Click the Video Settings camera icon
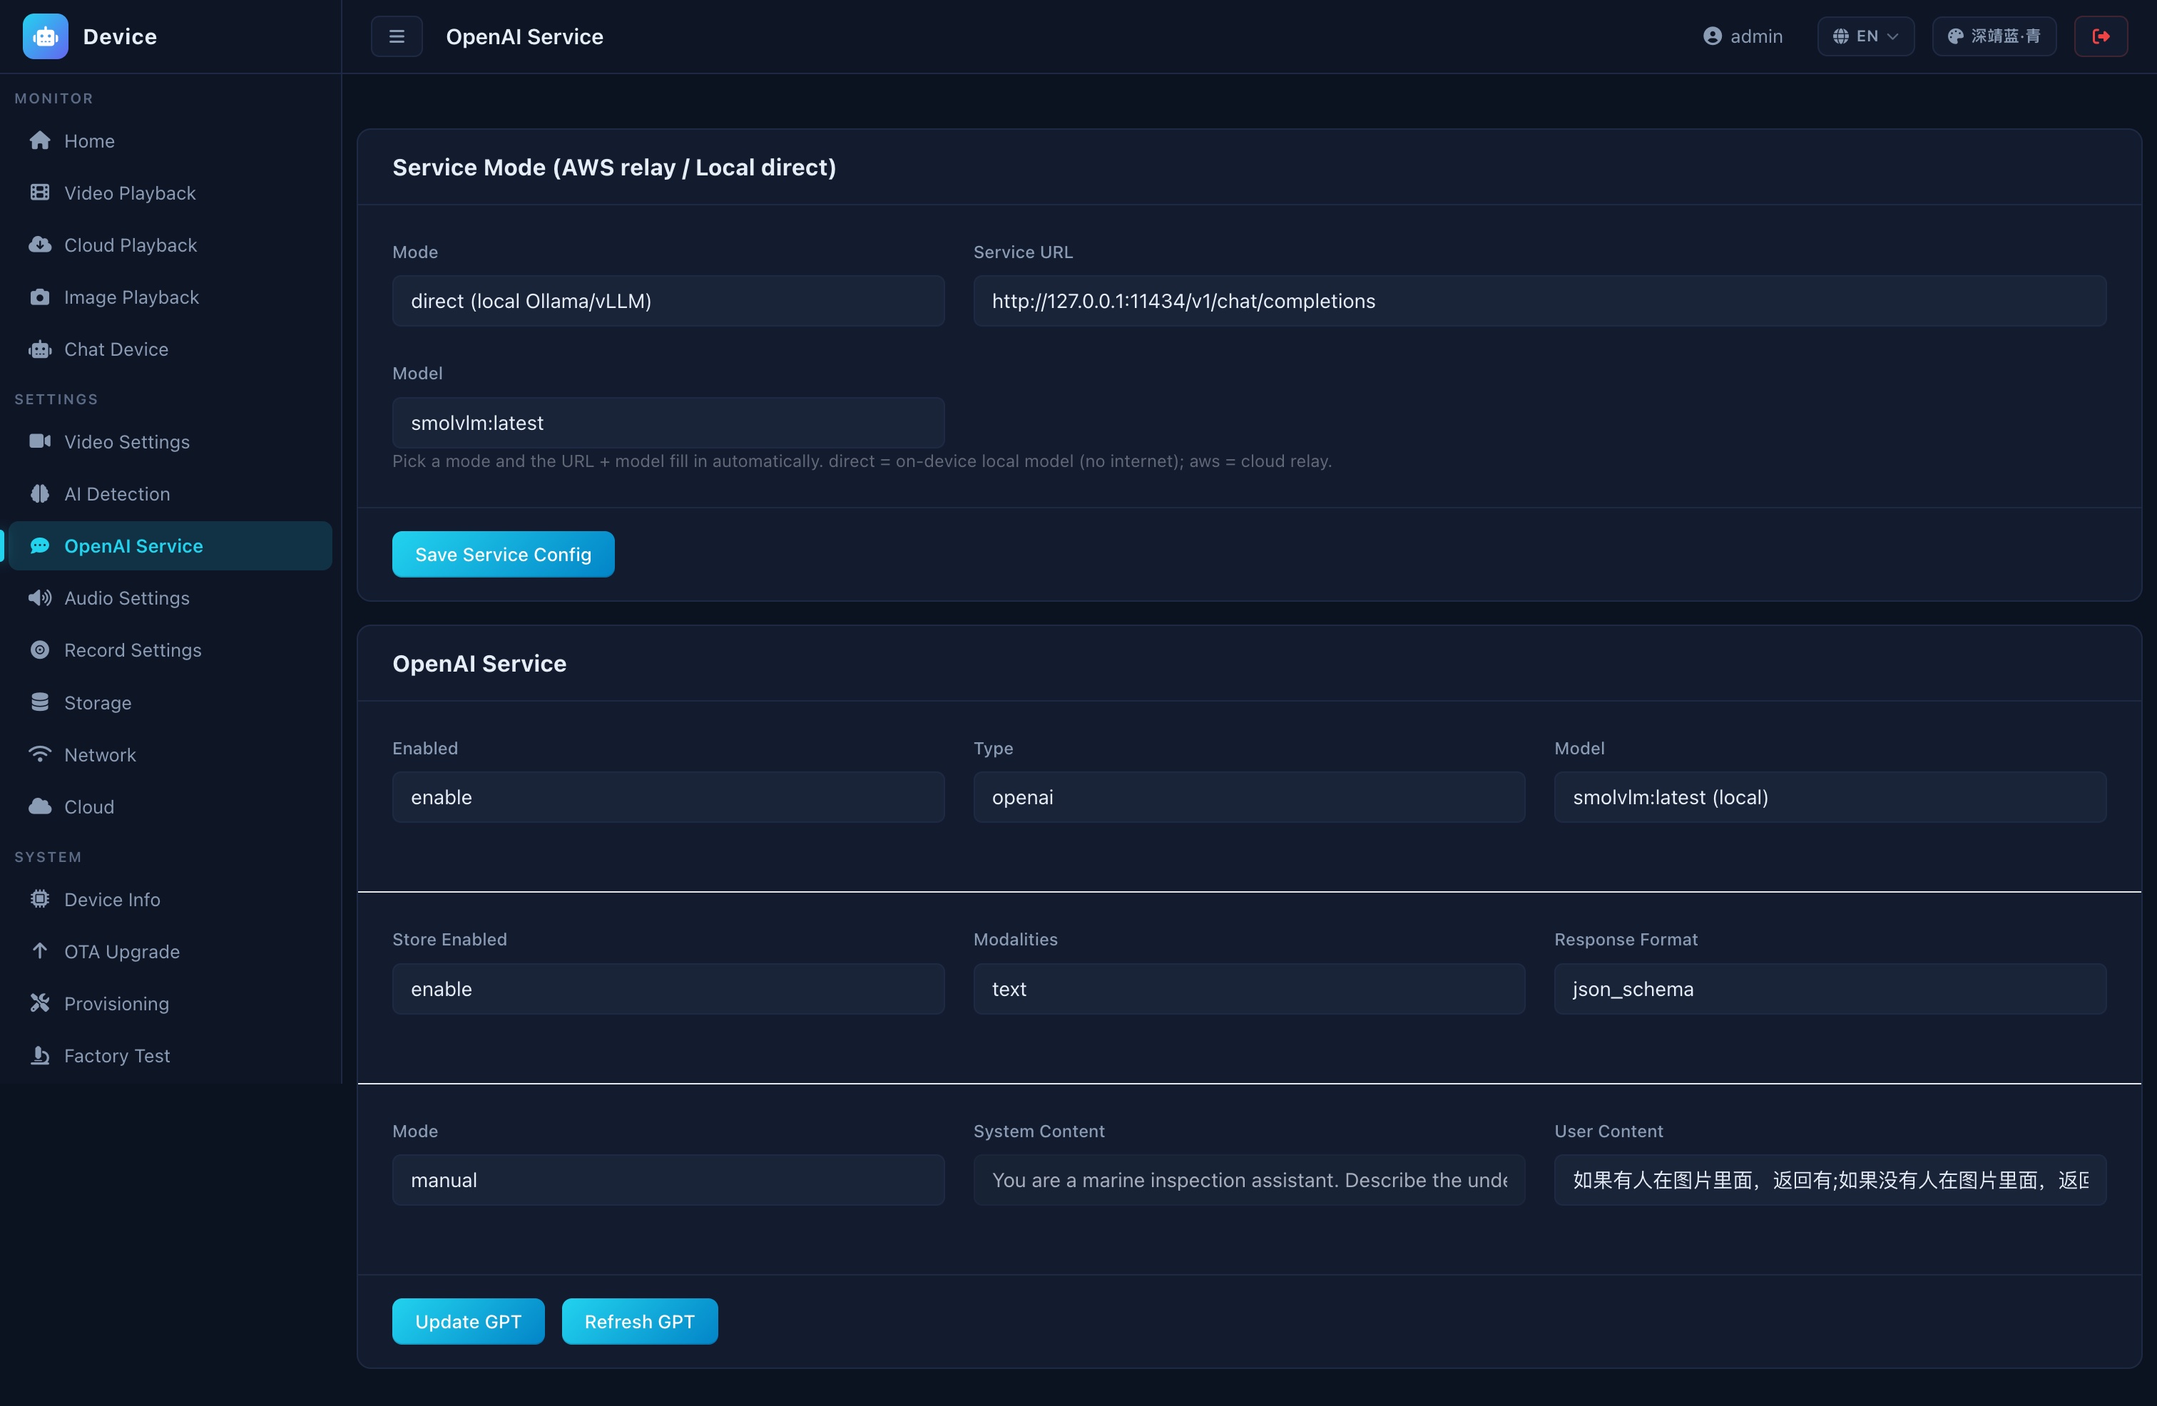Viewport: 2157px width, 1406px height. point(40,441)
